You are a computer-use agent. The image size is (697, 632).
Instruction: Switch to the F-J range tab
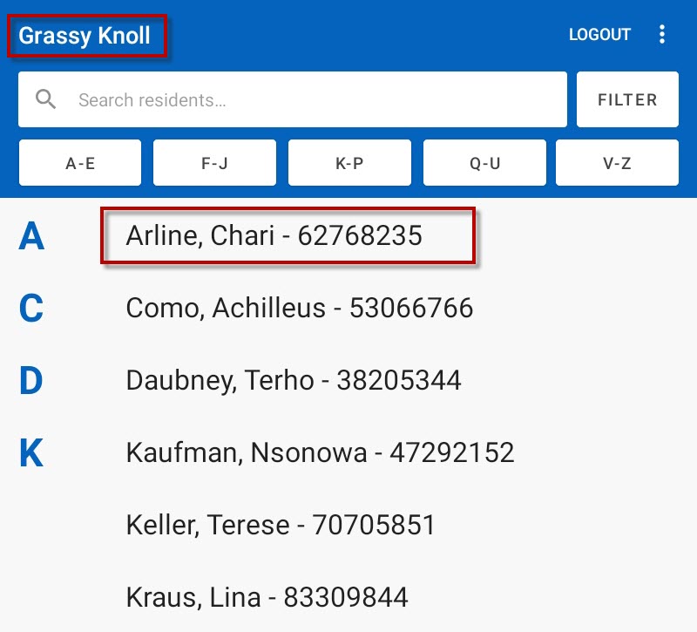click(214, 163)
